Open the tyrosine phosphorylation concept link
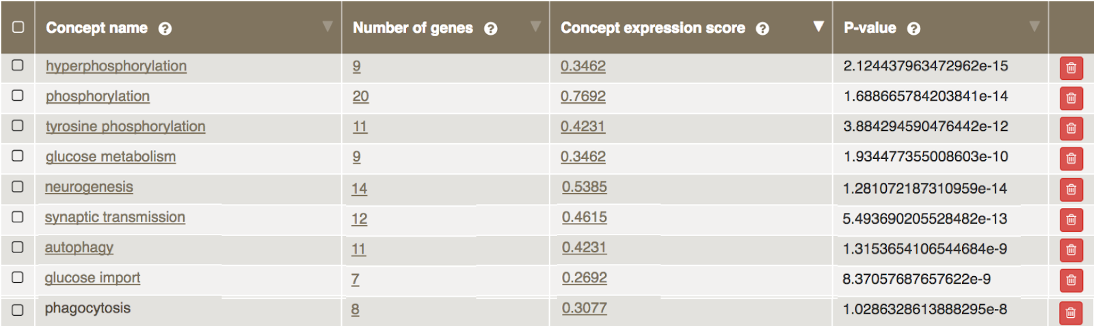Image resolution: width=1094 pixels, height=326 pixels. [125, 126]
